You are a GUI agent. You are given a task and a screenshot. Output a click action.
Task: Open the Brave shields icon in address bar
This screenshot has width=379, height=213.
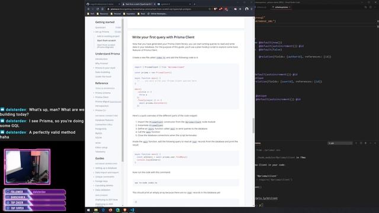[215, 9]
